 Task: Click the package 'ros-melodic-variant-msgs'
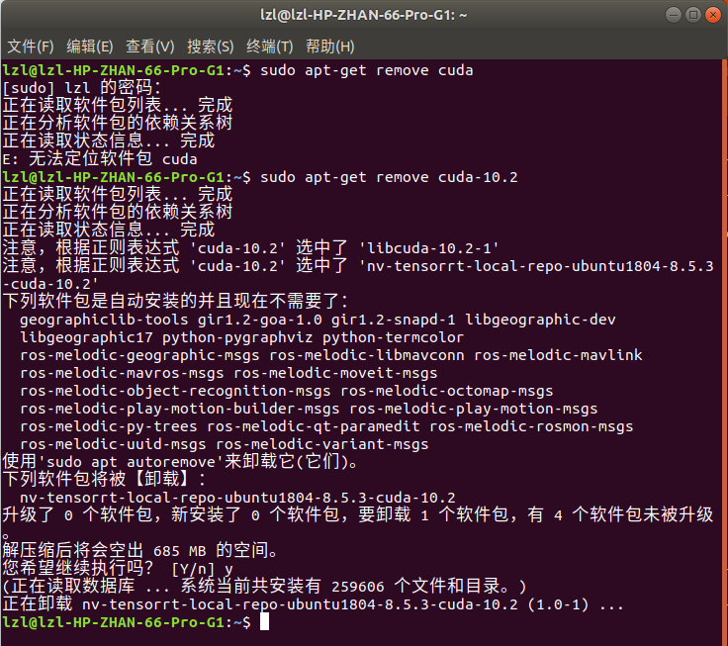[322, 444]
